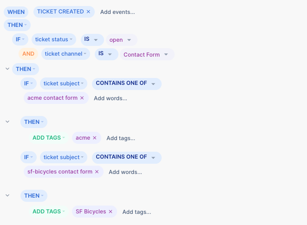Collapse the THEN block containing SF Bicycles tag
307x225 pixels.
tap(7, 195)
